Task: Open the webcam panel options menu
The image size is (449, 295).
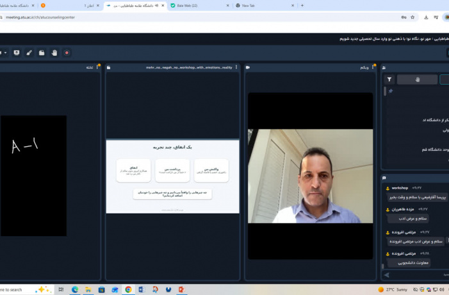Action: tap(373, 67)
